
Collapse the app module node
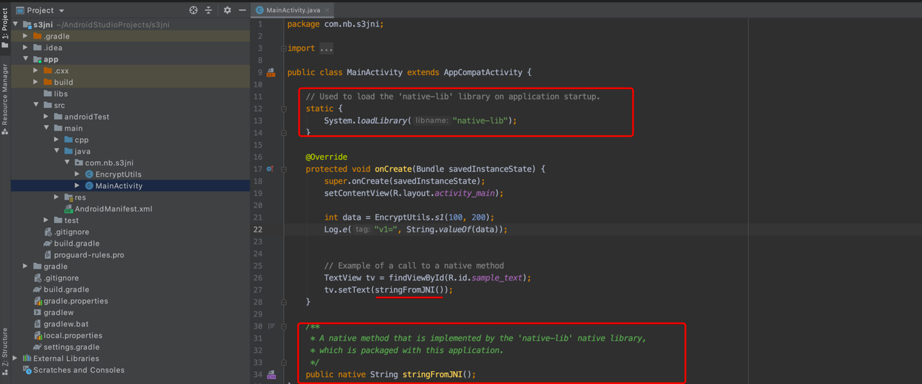click(26, 59)
